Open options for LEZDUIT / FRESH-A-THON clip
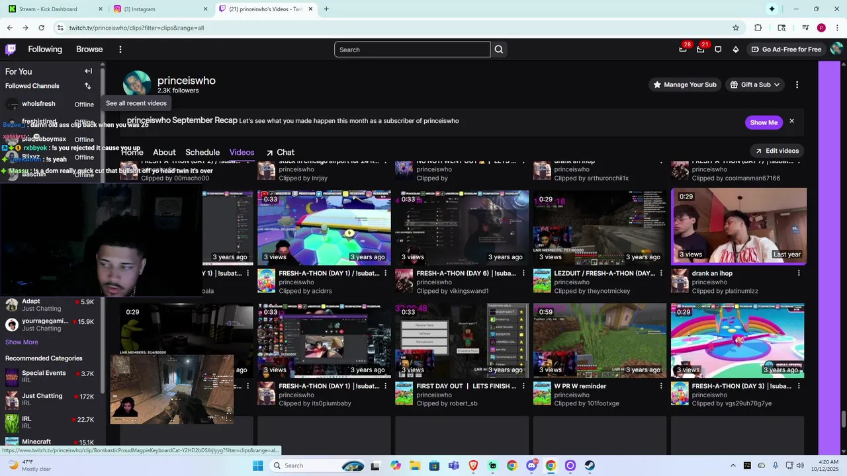The image size is (847, 476). 660,273
